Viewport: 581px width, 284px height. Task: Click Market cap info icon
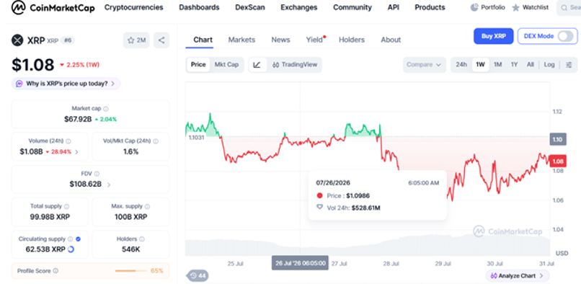(106, 109)
